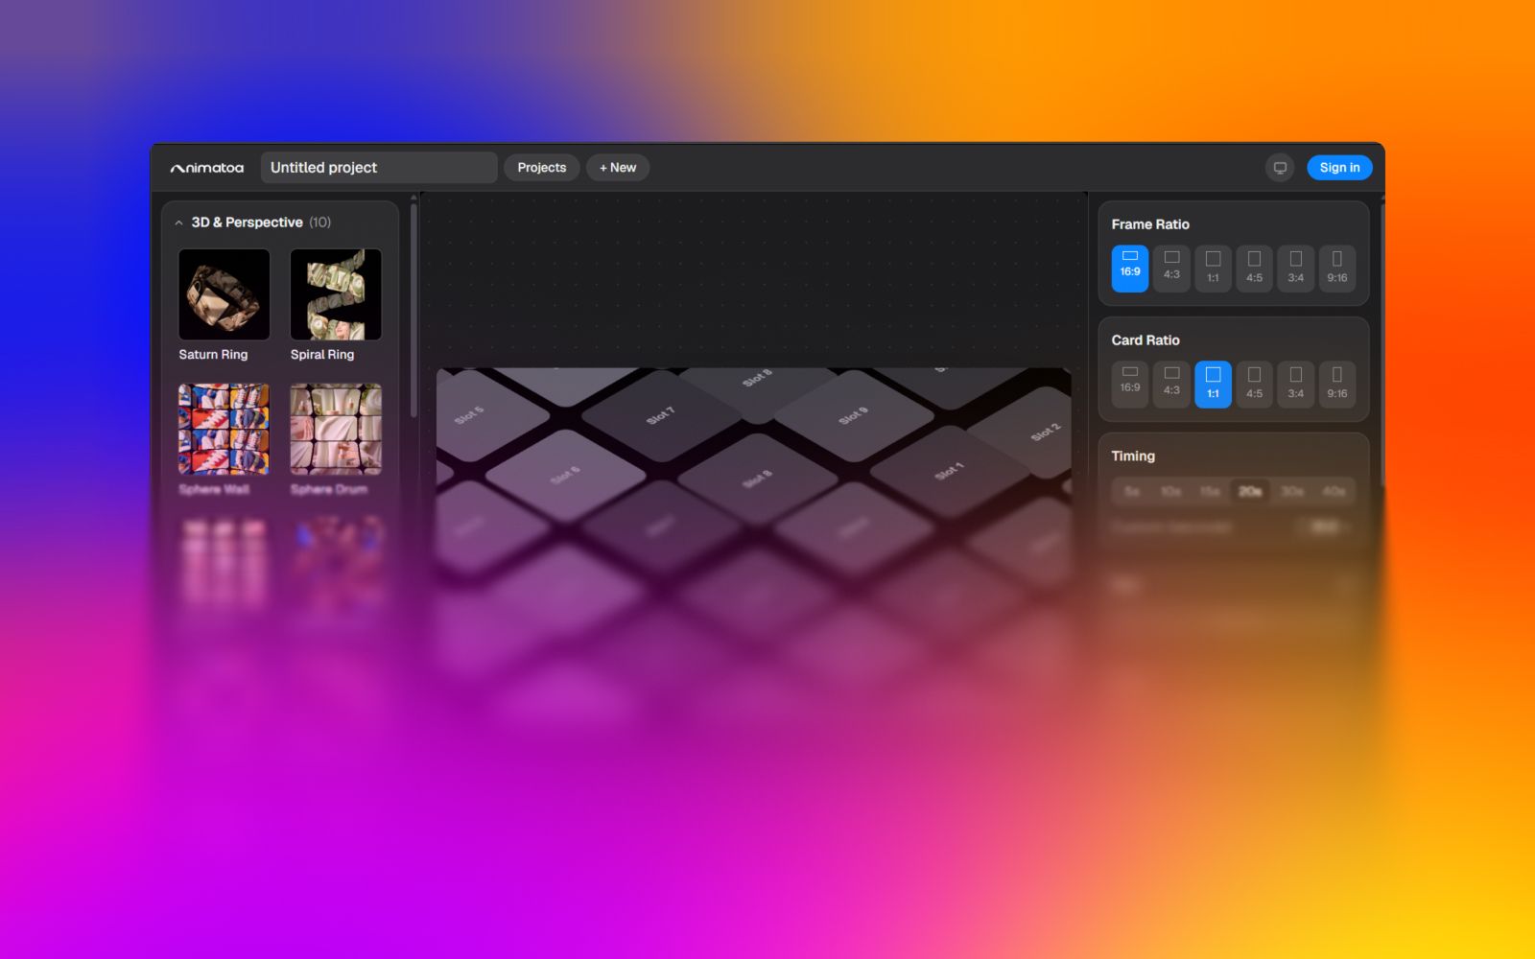Viewport: 1535px width, 959px height.
Task: Set Frame Ratio to 4:3
Action: pos(1171,269)
